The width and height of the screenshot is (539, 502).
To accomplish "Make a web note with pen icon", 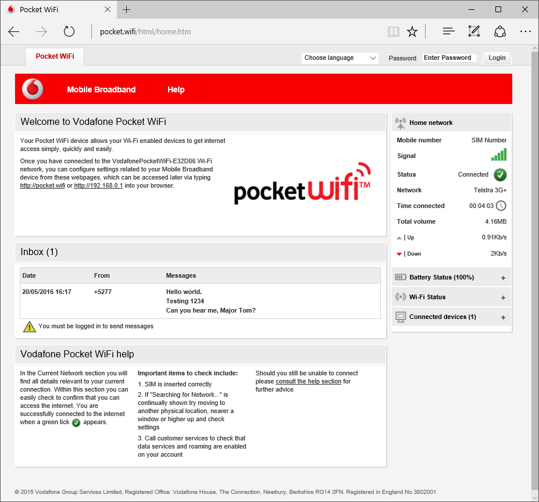I will point(474,31).
